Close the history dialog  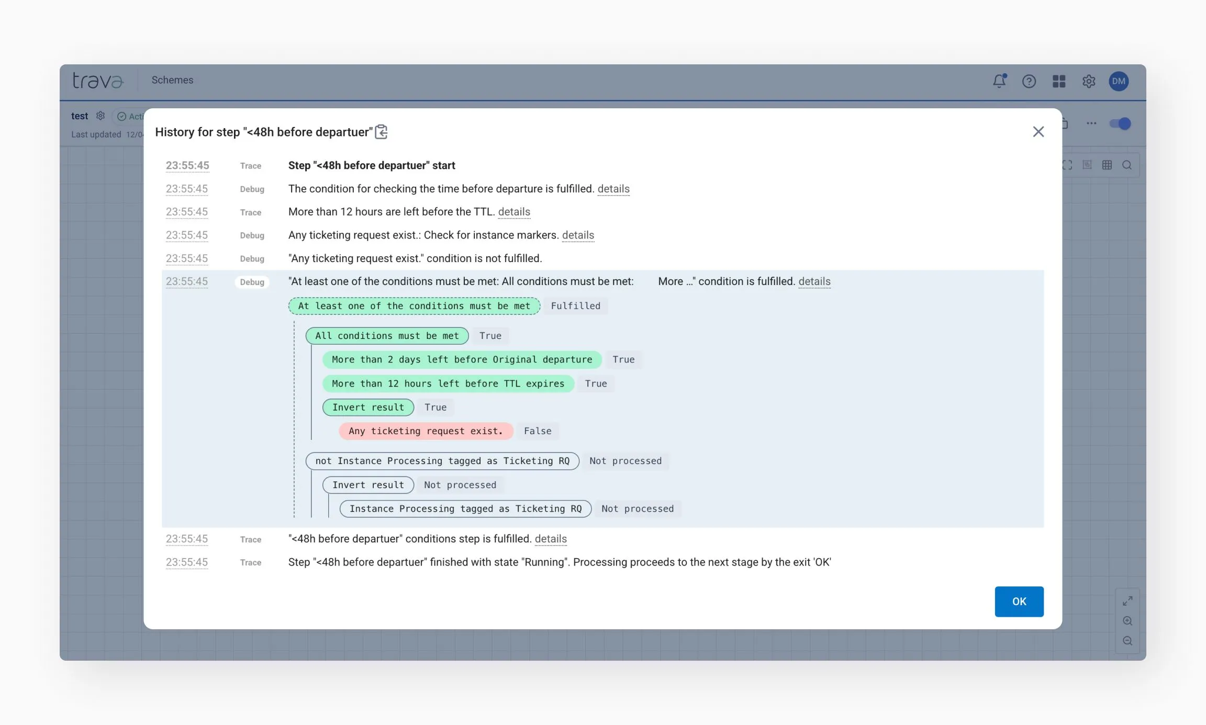[1038, 132]
